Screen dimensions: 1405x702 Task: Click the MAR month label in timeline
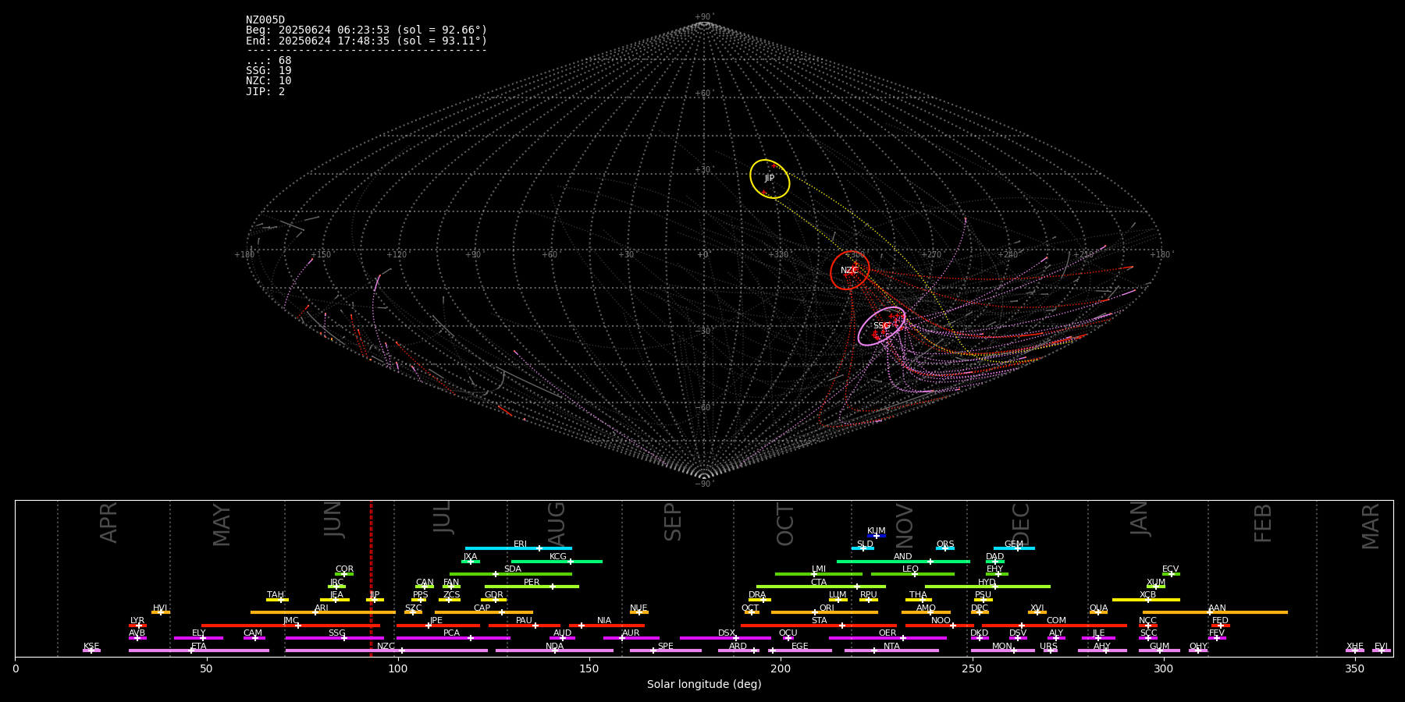(x=1371, y=526)
